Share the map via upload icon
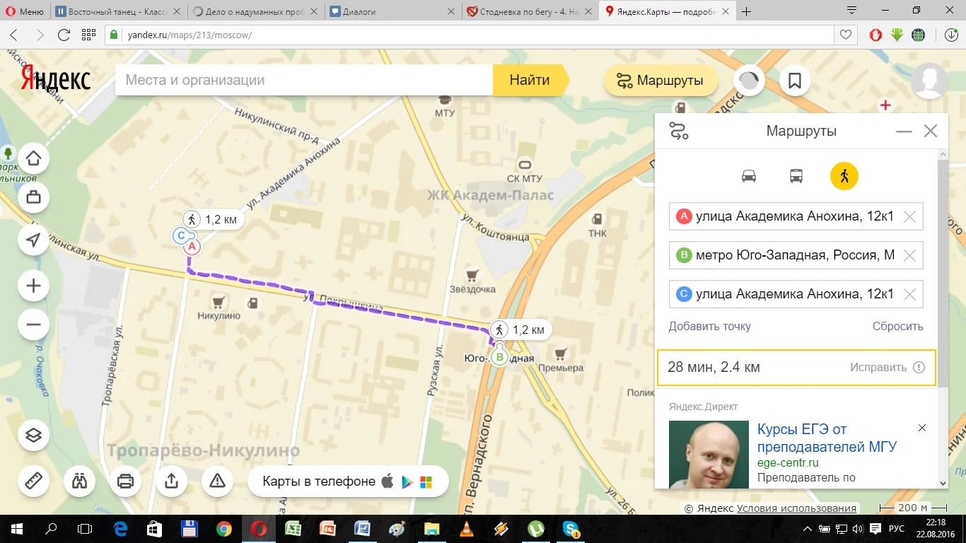The height and width of the screenshot is (543, 966). (x=171, y=481)
